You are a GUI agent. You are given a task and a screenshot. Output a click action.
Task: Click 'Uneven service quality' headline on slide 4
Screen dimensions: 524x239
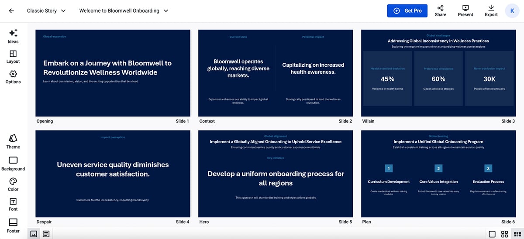point(113,169)
